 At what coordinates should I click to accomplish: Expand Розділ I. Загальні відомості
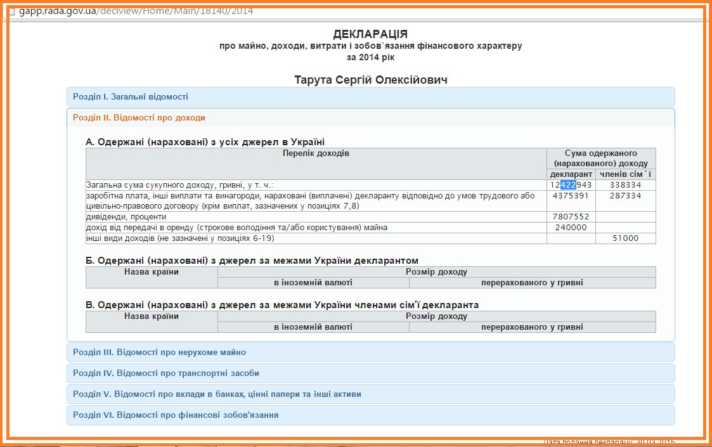click(x=129, y=96)
